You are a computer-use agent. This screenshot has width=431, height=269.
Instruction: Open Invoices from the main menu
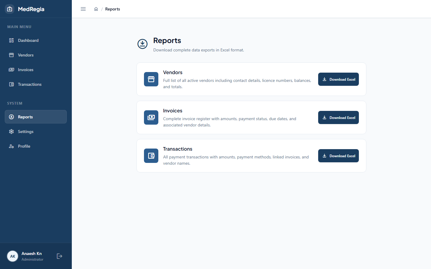36,70
